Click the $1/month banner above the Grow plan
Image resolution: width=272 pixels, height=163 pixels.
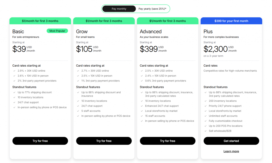104,21
